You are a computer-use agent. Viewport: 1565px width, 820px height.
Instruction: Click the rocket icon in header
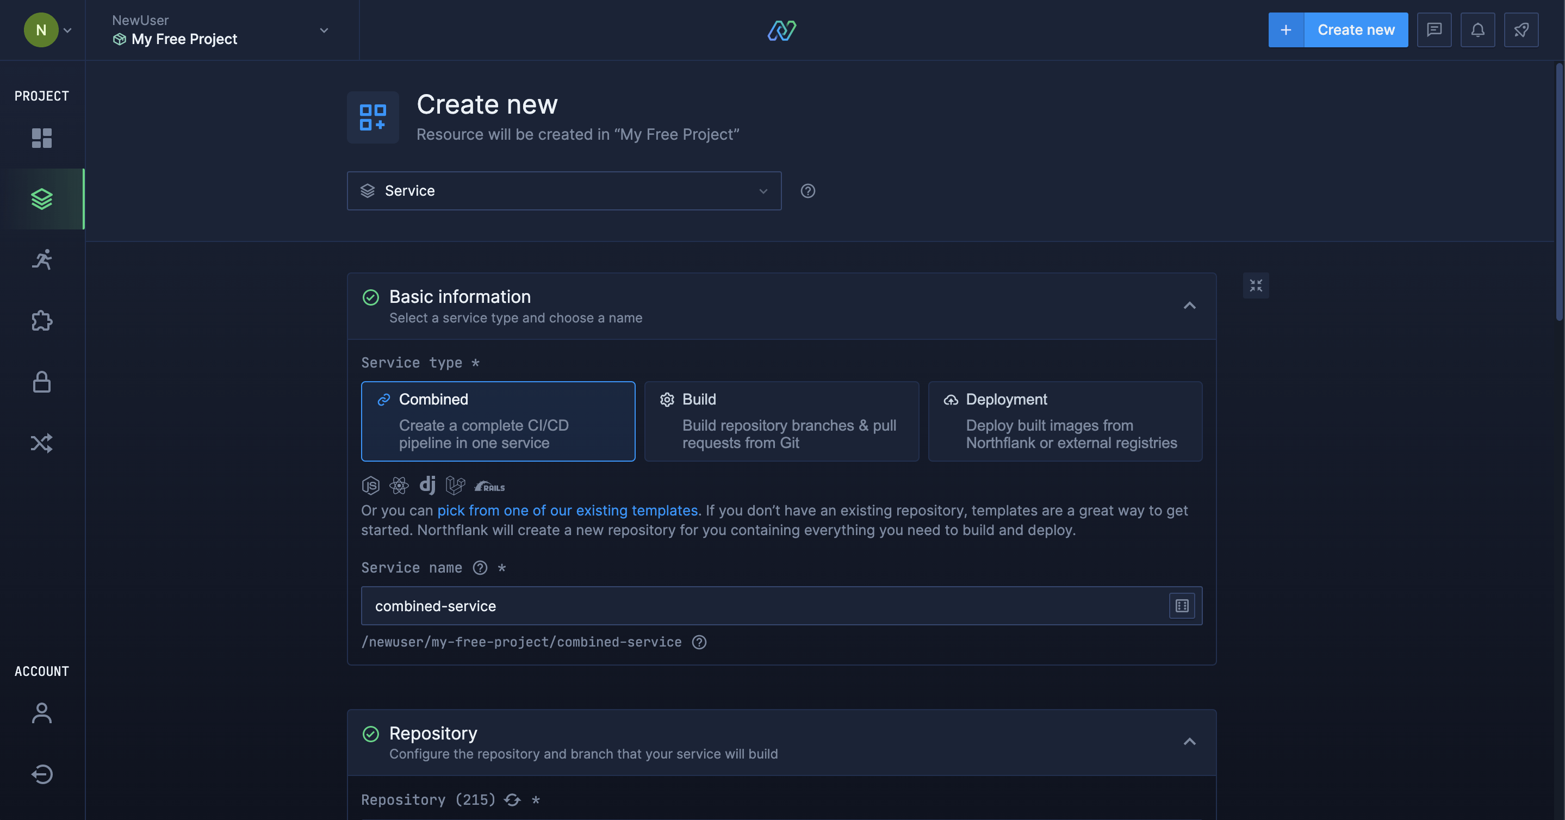click(x=1521, y=30)
